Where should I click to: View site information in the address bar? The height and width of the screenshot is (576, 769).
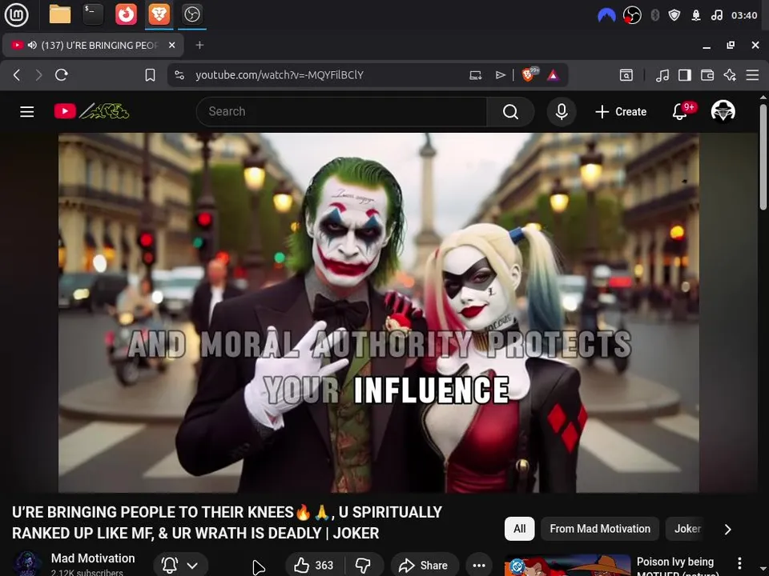pos(179,75)
